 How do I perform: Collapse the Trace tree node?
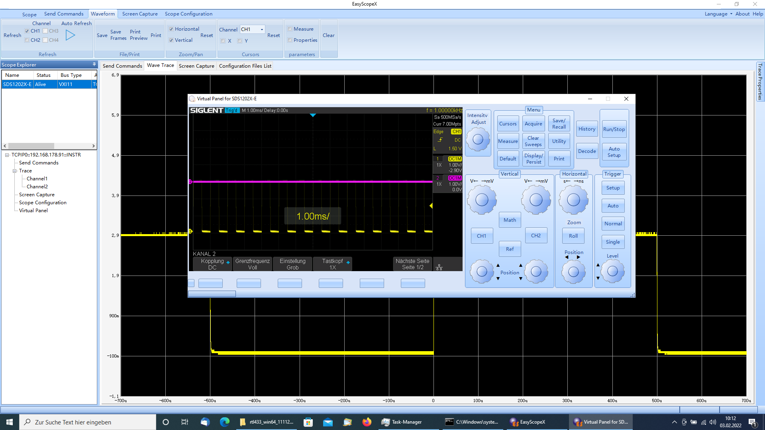(x=14, y=171)
